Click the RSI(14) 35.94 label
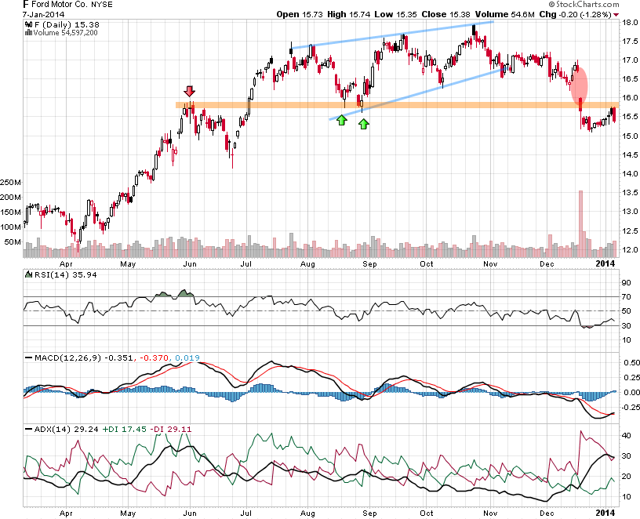Image resolution: width=640 pixels, height=519 pixels. 65,274
